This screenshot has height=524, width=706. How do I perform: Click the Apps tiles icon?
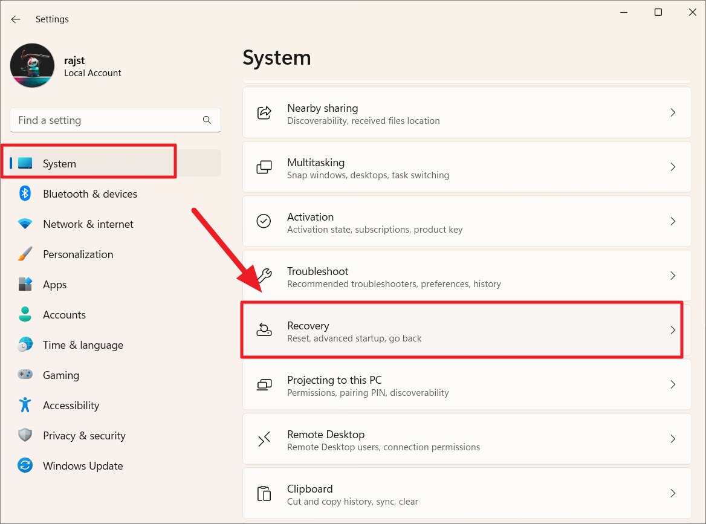[25, 284]
